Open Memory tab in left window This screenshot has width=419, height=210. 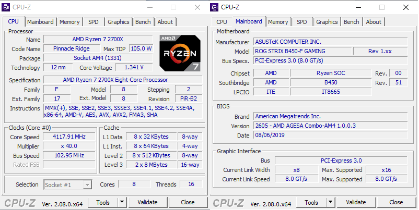coord(69,22)
